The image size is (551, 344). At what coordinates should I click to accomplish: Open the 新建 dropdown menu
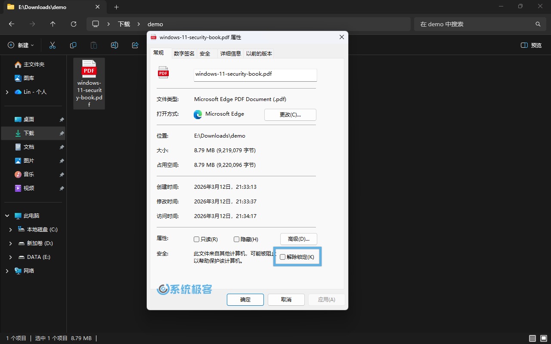pos(21,45)
